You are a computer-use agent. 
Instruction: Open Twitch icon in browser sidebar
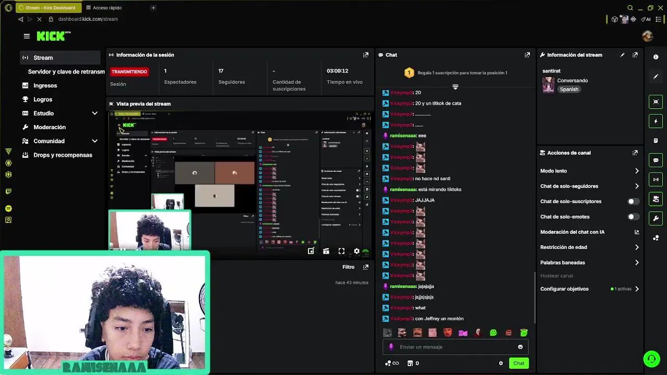point(8,191)
